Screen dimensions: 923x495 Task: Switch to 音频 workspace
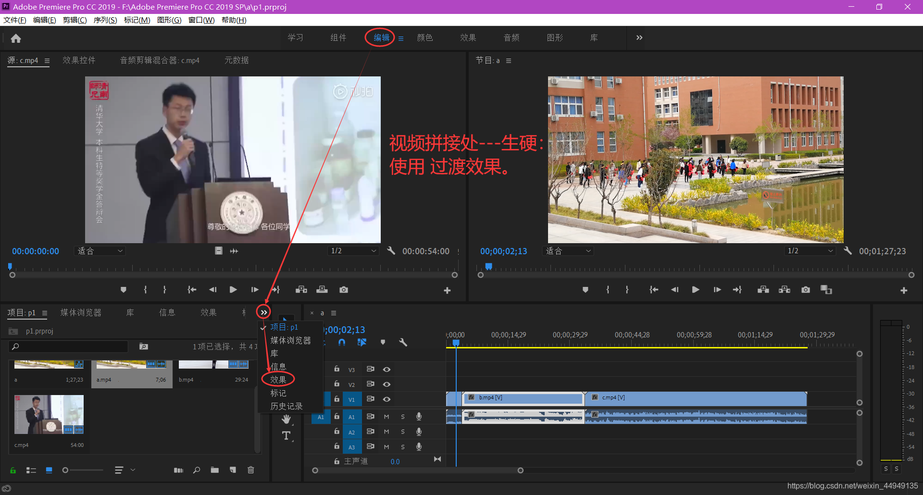511,37
